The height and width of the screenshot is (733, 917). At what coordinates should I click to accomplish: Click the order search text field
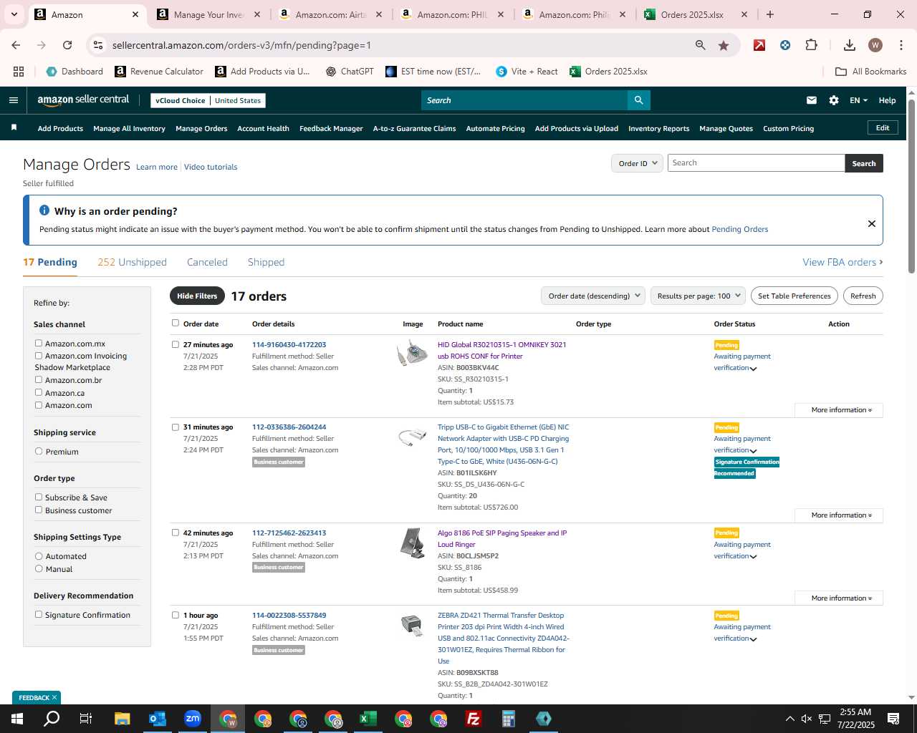coord(756,163)
